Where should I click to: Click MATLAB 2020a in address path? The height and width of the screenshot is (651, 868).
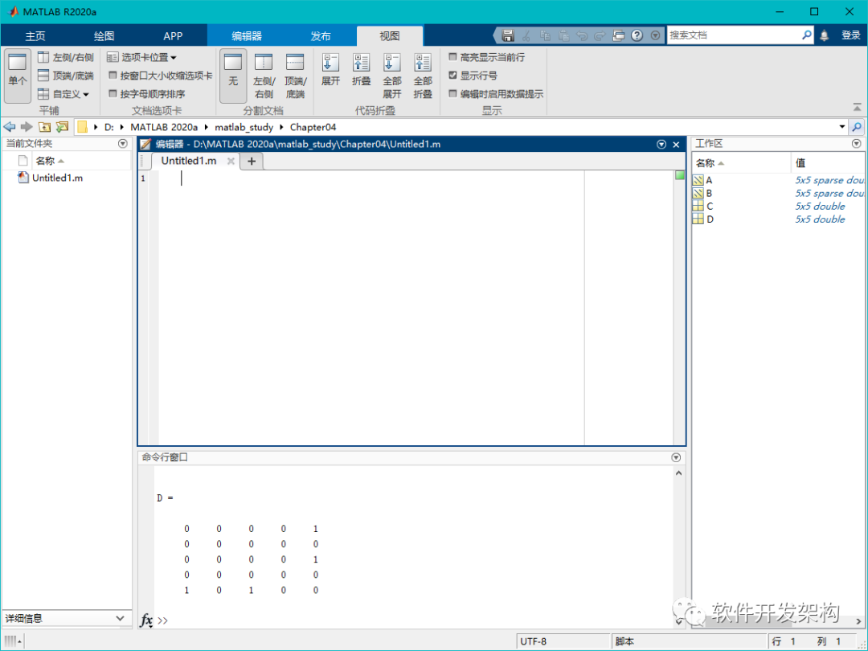pyautogui.click(x=164, y=127)
